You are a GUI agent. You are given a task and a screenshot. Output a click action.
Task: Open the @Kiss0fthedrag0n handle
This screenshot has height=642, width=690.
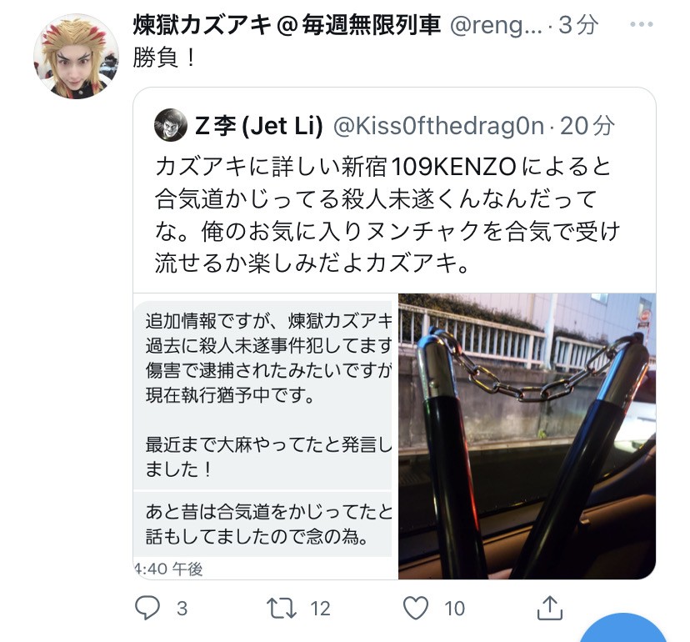(438, 126)
